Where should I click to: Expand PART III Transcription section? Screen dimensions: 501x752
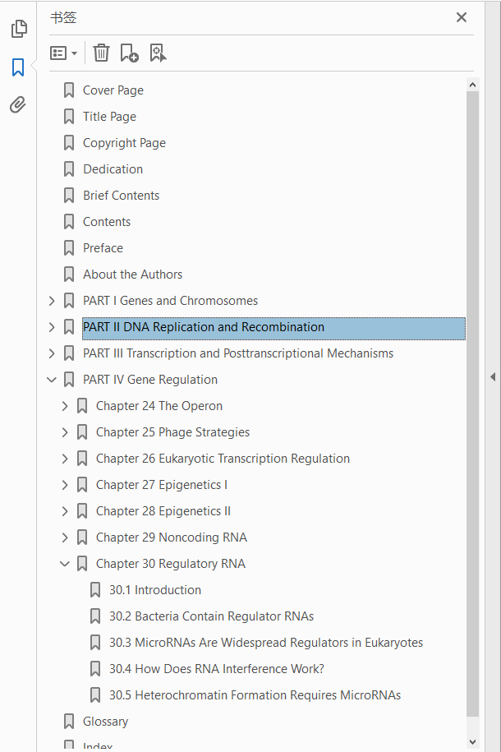(53, 353)
